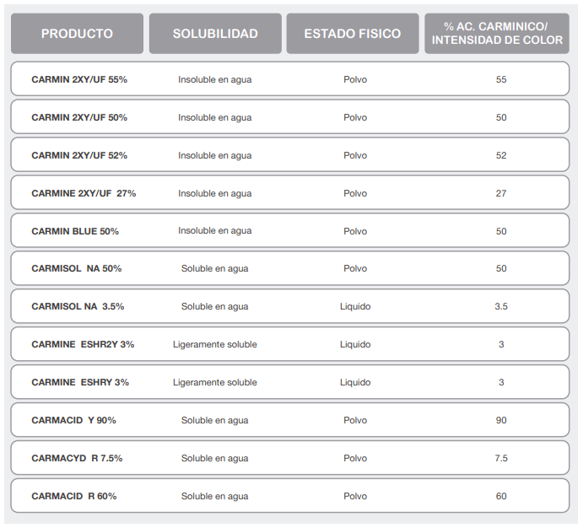Viewport: 583px width, 528px height.
Task: Click the SOLUBILIDAD column header
Action: click(215, 34)
